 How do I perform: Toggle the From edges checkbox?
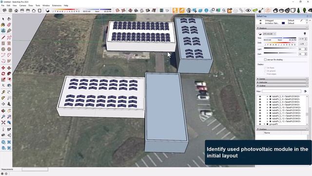265,74
